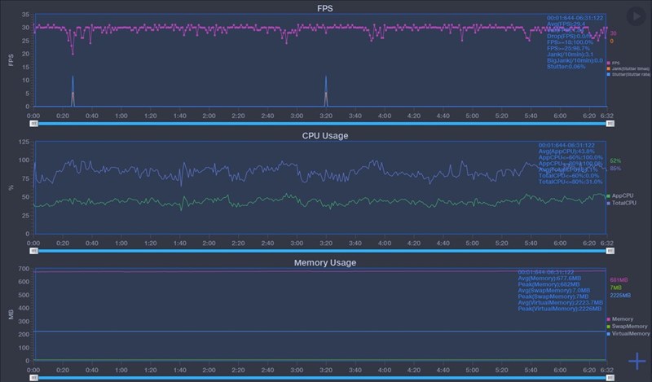Grab the right range handle under FPS chart
This screenshot has width=652, height=382.
click(610, 124)
